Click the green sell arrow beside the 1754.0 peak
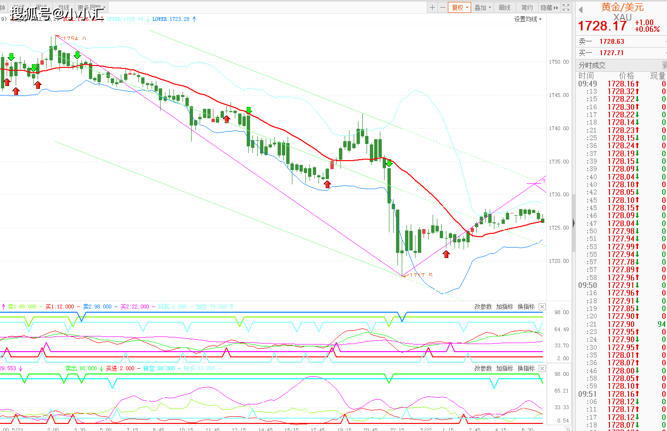 pos(77,55)
